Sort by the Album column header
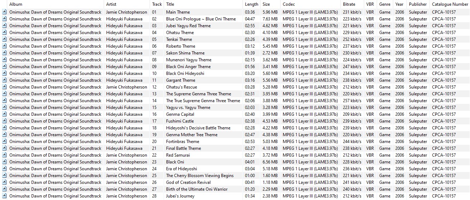Viewport: 470px width, 200px height. (x=16, y=4)
